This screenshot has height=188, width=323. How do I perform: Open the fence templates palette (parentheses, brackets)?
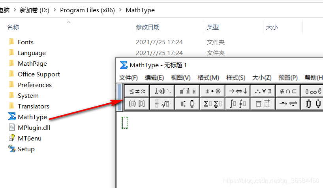point(137,104)
